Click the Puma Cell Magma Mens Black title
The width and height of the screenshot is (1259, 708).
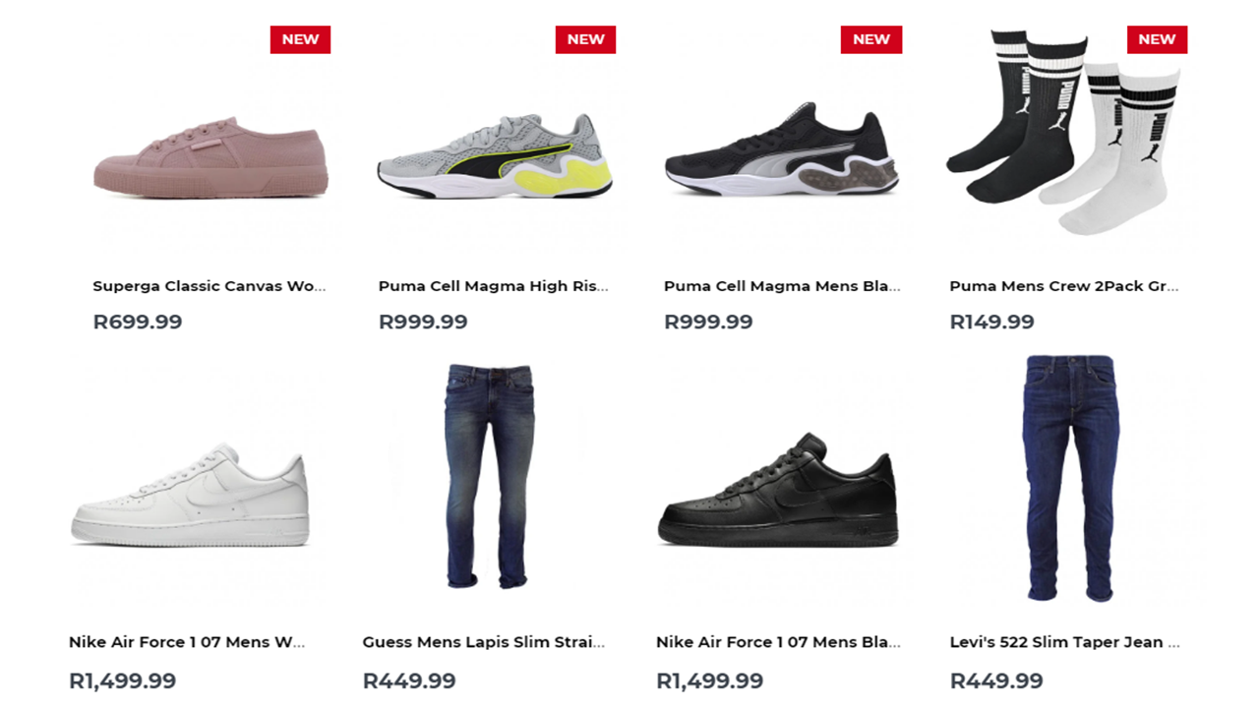point(782,286)
